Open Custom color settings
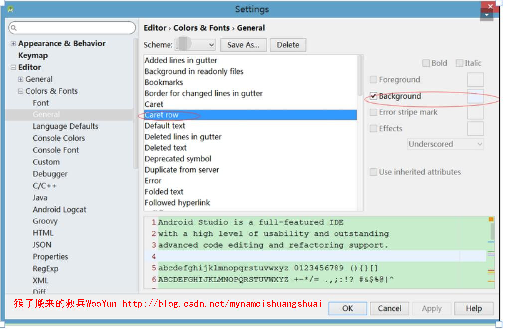 click(x=46, y=162)
